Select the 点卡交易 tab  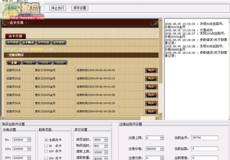pyautogui.click(x=16, y=36)
